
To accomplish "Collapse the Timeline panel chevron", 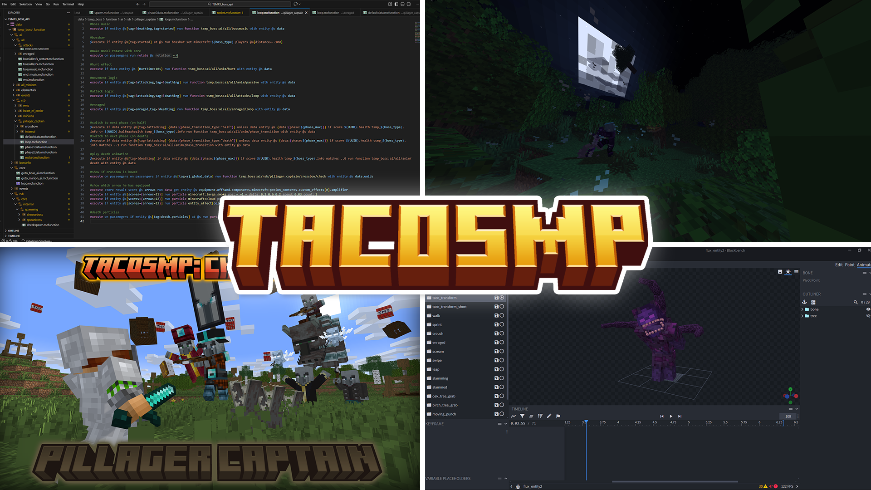I will click(x=797, y=409).
